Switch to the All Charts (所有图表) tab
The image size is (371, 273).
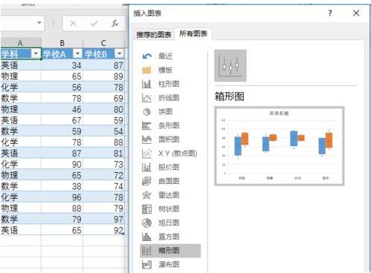[193, 33]
